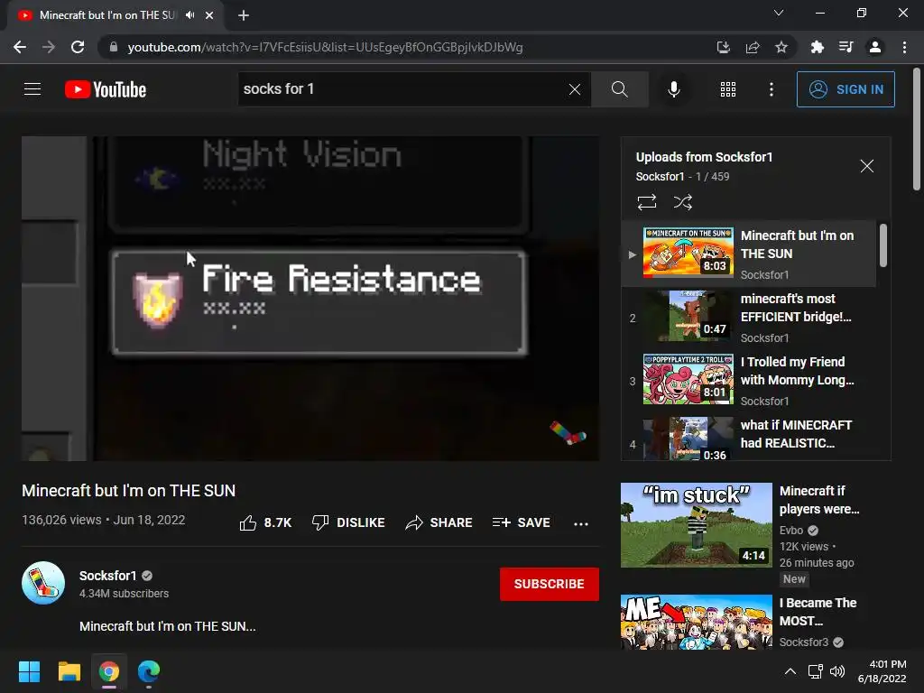Screen dimensions: 924x693
Task: Go forward in browser history
Action: (49, 47)
